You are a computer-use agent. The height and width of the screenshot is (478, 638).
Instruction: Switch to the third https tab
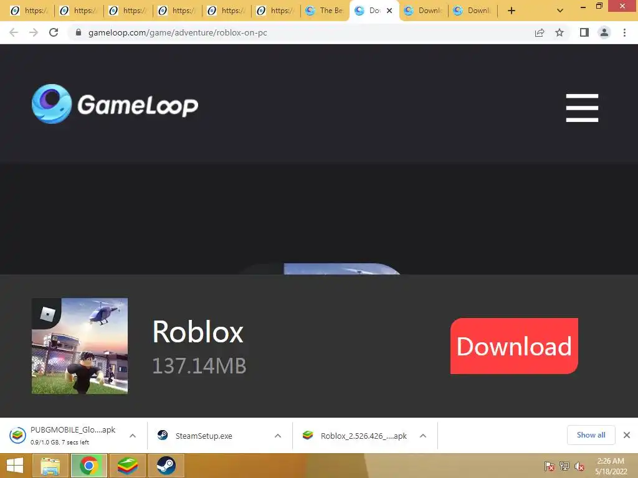pos(128,11)
